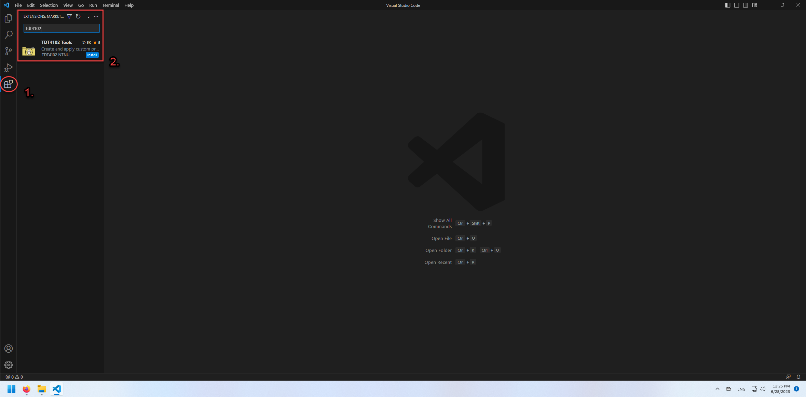Click the feedback icon in status bar
The width and height of the screenshot is (806, 397).
tap(788, 377)
